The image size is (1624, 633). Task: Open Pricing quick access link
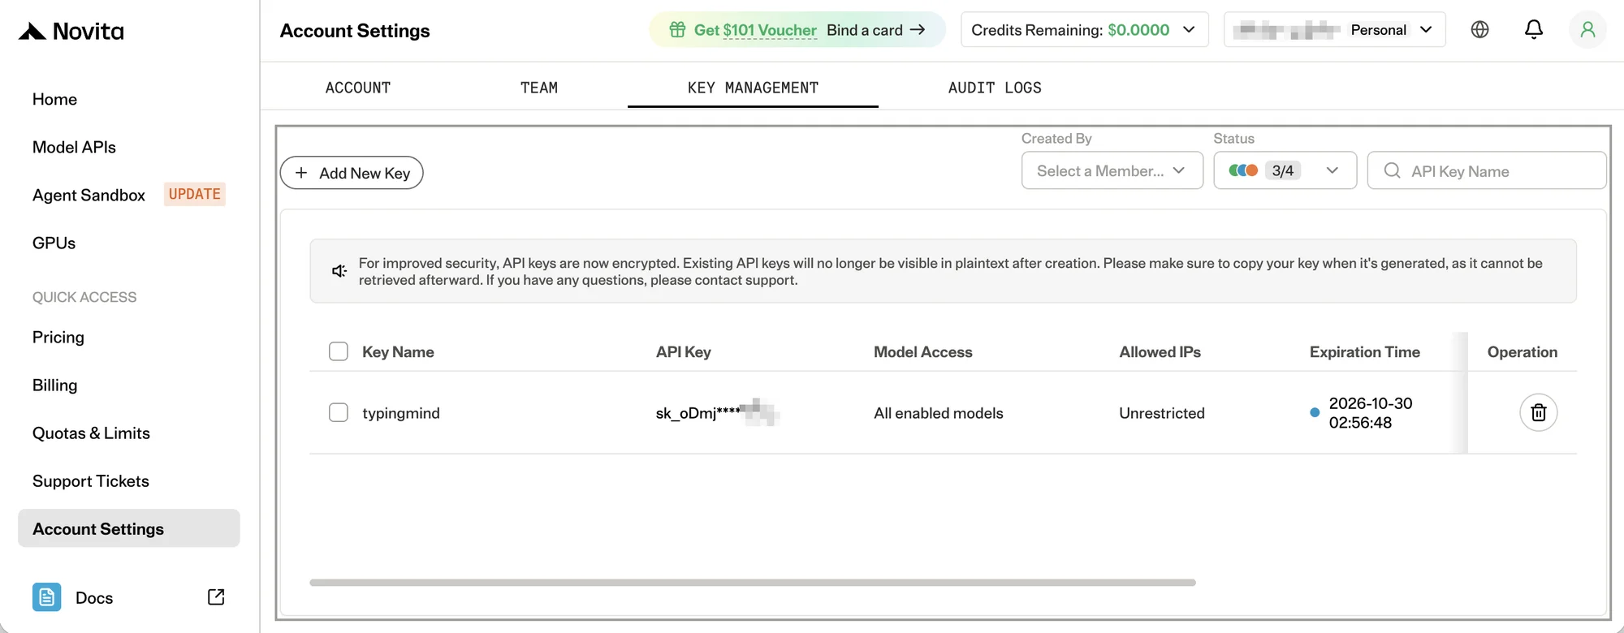point(58,337)
